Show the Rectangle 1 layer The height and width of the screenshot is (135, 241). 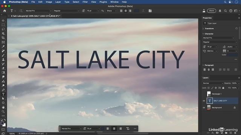tap(204, 94)
